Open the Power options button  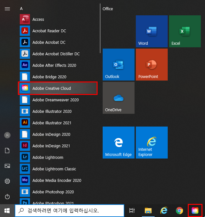pyautogui.click(x=7, y=197)
